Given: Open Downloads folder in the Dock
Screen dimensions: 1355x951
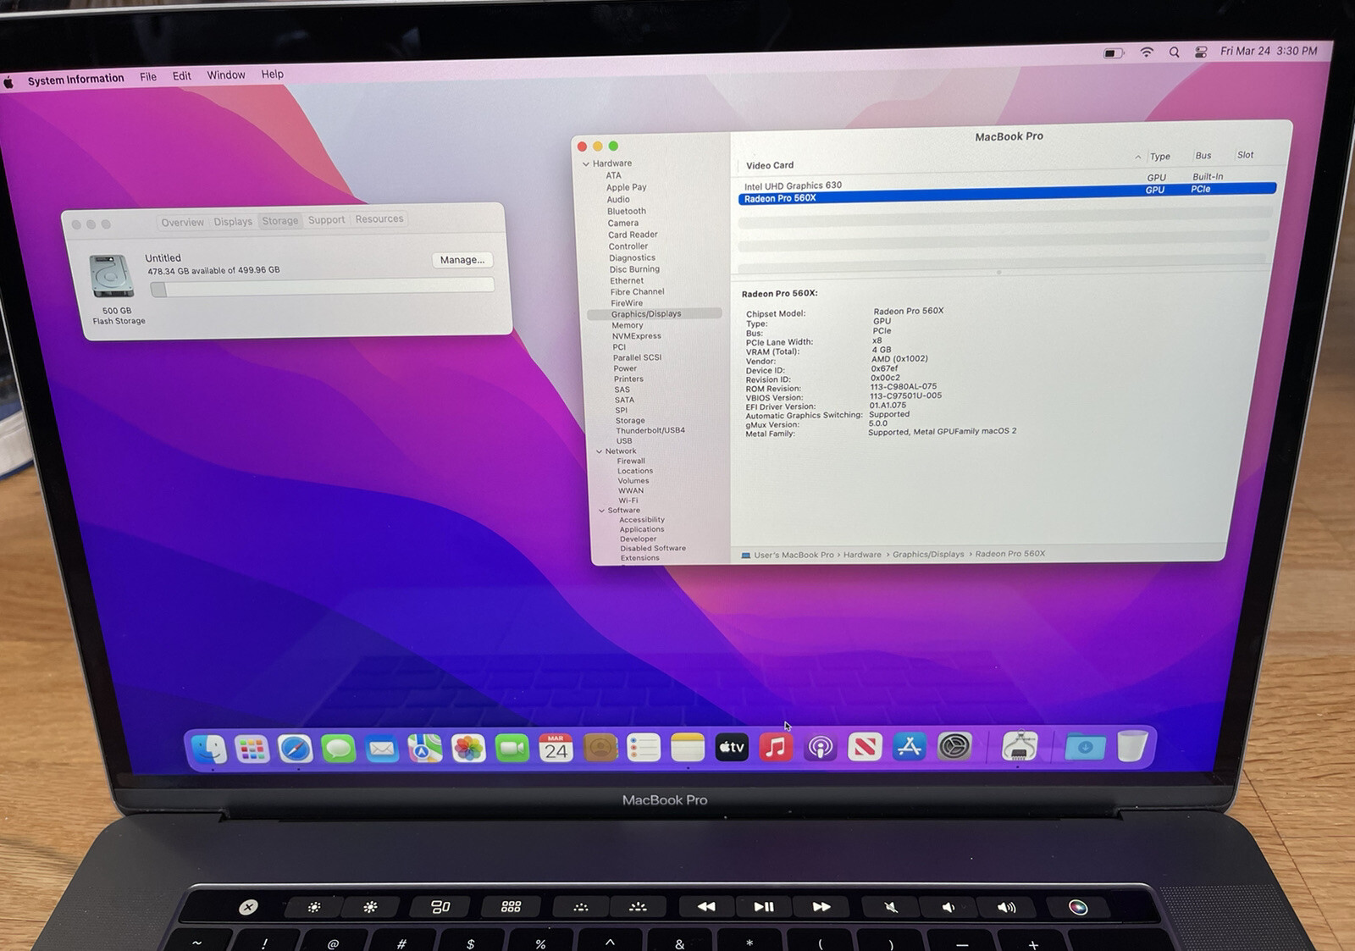Looking at the screenshot, I should pos(1085,747).
